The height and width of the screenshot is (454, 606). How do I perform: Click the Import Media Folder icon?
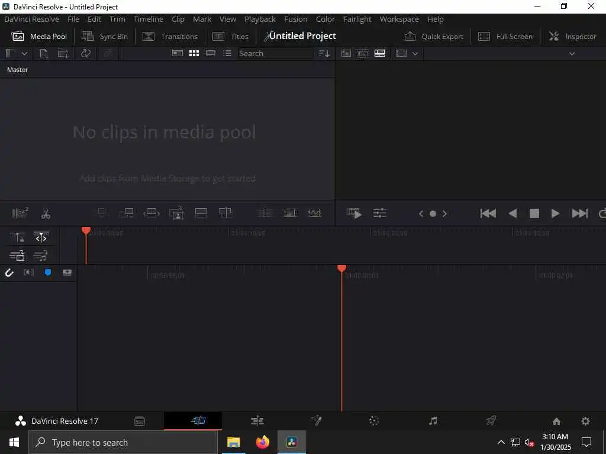(x=63, y=54)
